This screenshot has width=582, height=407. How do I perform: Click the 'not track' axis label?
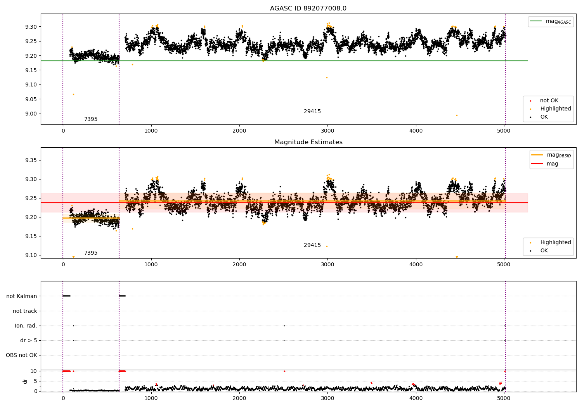click(x=25, y=311)
